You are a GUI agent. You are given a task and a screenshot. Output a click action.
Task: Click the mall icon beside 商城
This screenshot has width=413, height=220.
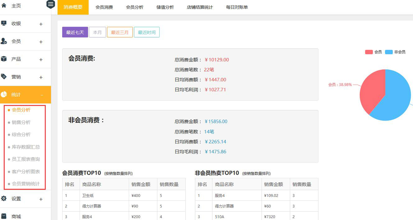(x=4, y=216)
